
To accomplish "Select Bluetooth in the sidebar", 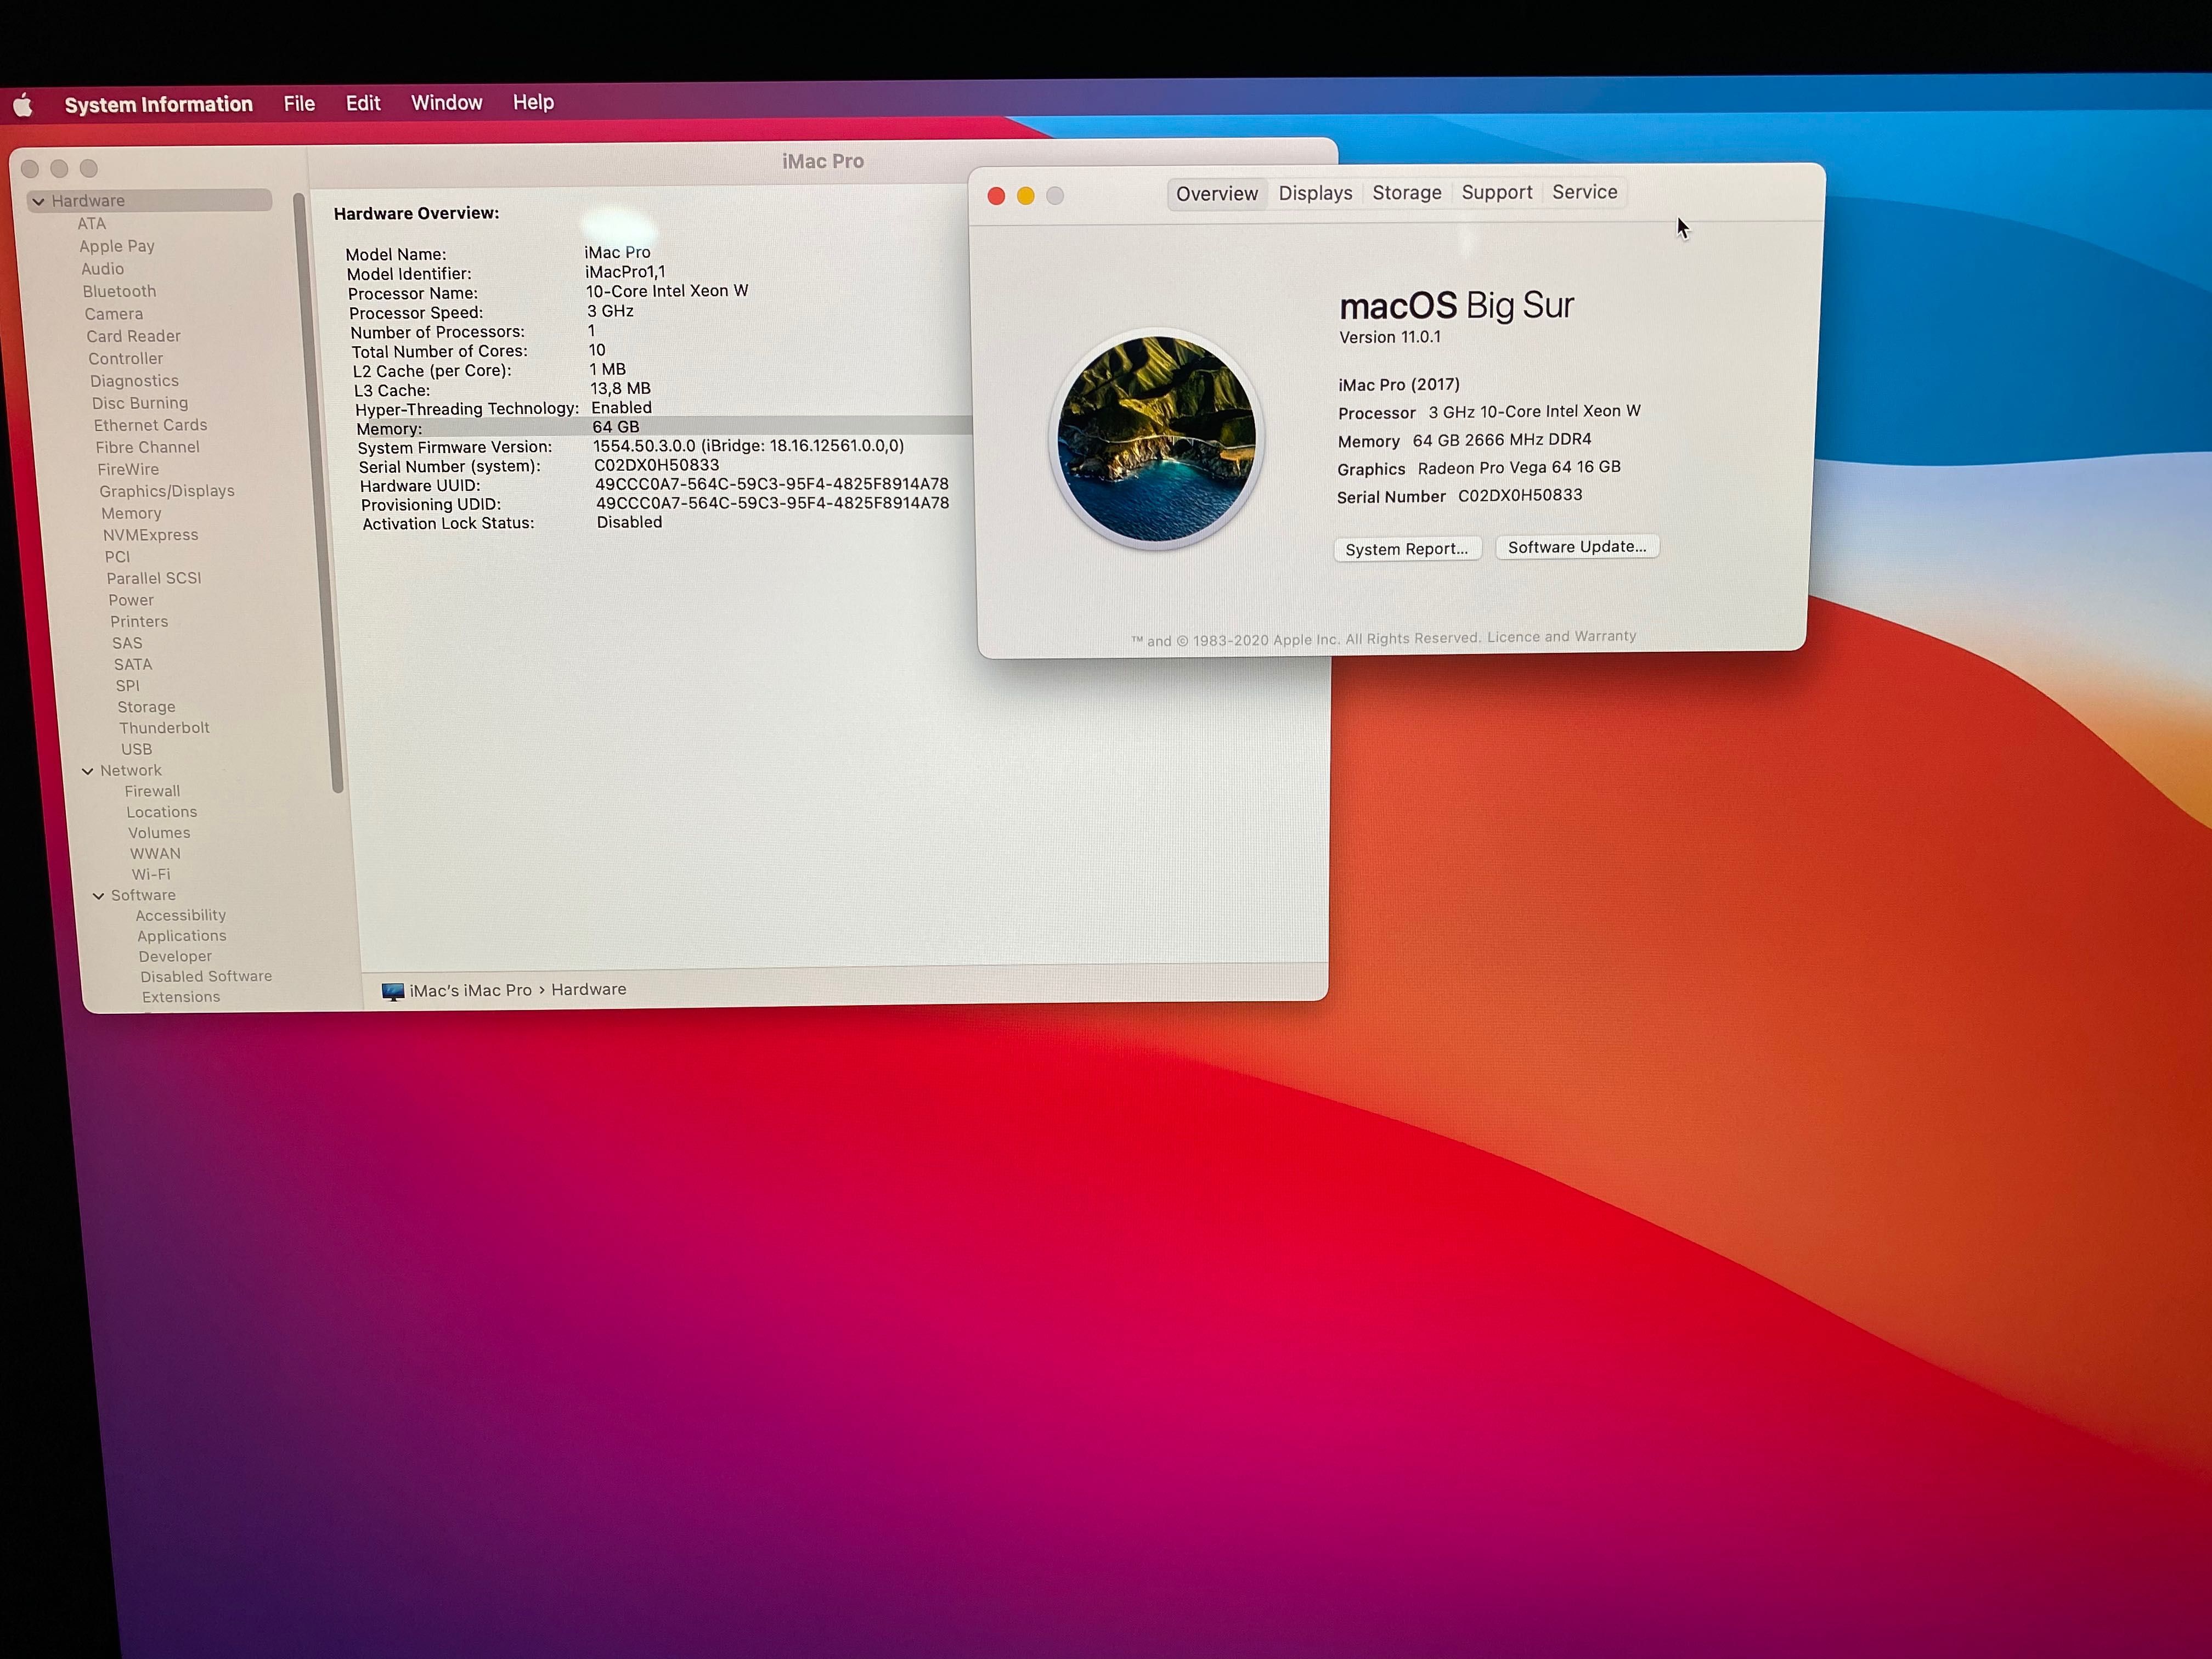I will point(119,291).
